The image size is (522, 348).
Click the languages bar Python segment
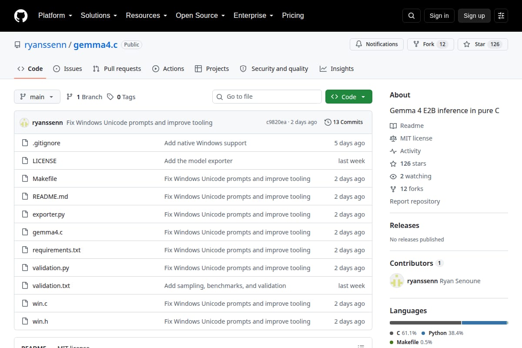484,323
